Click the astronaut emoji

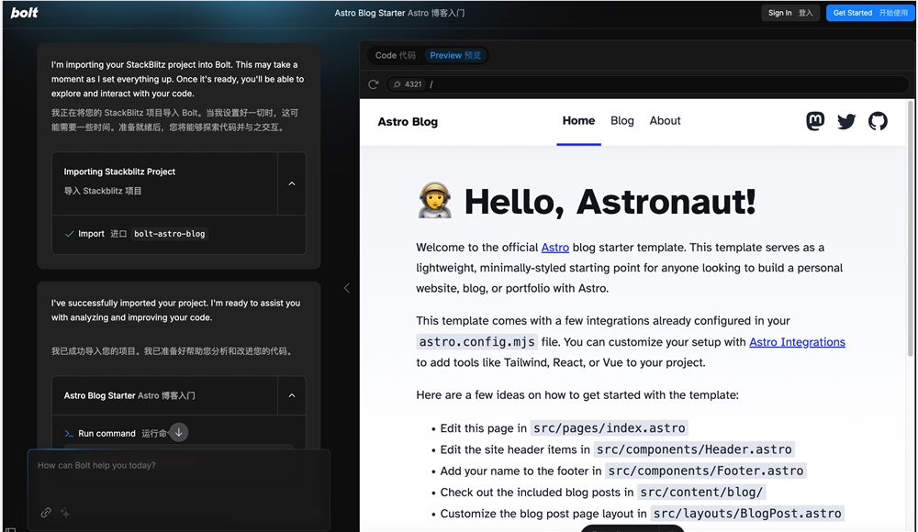(434, 200)
